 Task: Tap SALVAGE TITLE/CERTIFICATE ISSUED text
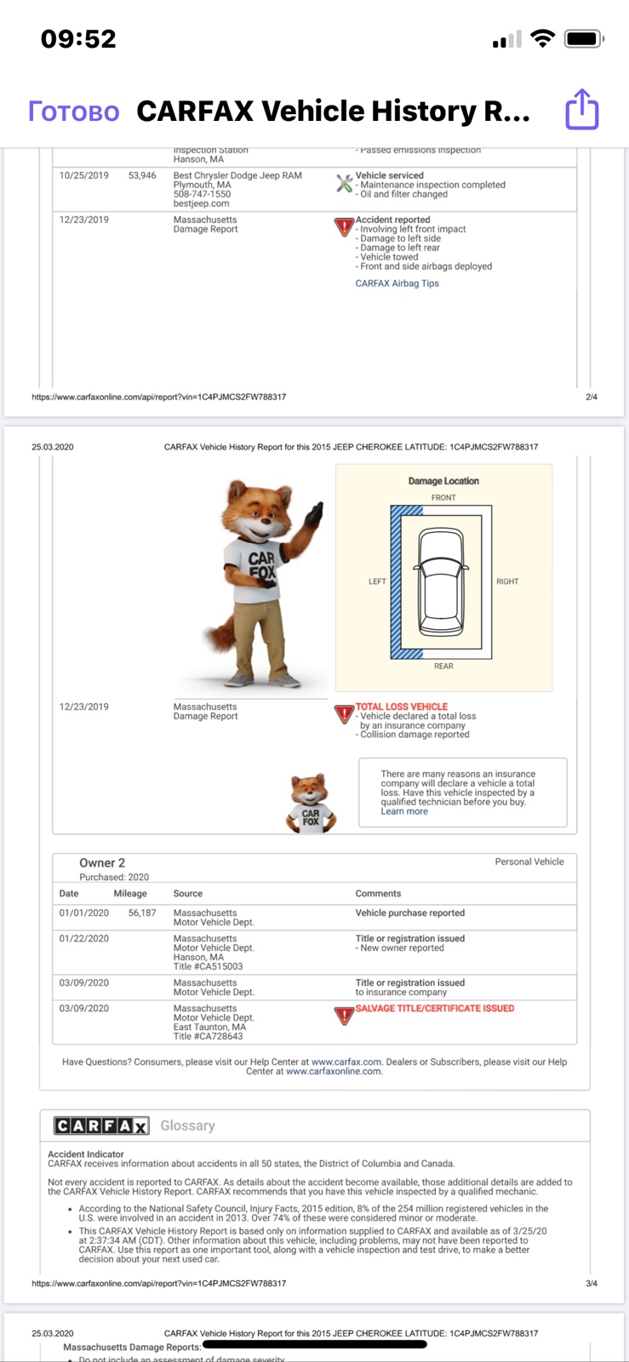pyautogui.click(x=435, y=1008)
